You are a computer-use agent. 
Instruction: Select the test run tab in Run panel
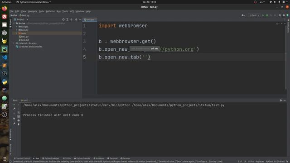pyautogui.click(x=25, y=101)
